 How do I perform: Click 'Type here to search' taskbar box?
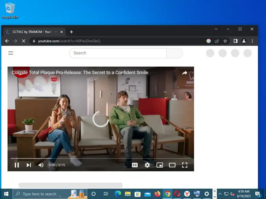click(50, 194)
